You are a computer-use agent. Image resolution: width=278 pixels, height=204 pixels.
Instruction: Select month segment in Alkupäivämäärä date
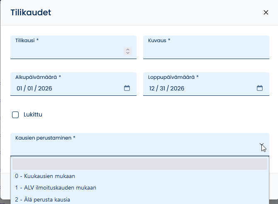tap(20, 88)
